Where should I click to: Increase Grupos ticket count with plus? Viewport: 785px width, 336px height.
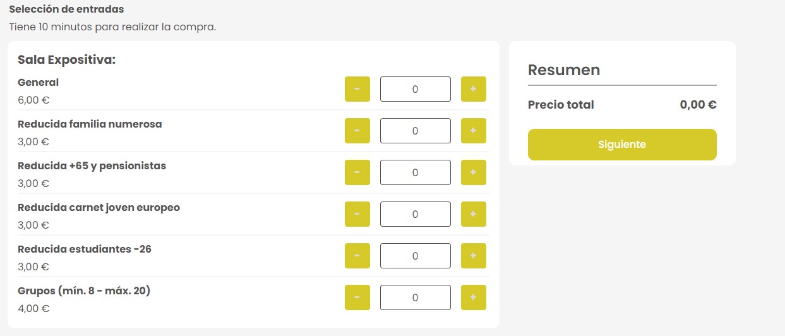click(x=474, y=297)
